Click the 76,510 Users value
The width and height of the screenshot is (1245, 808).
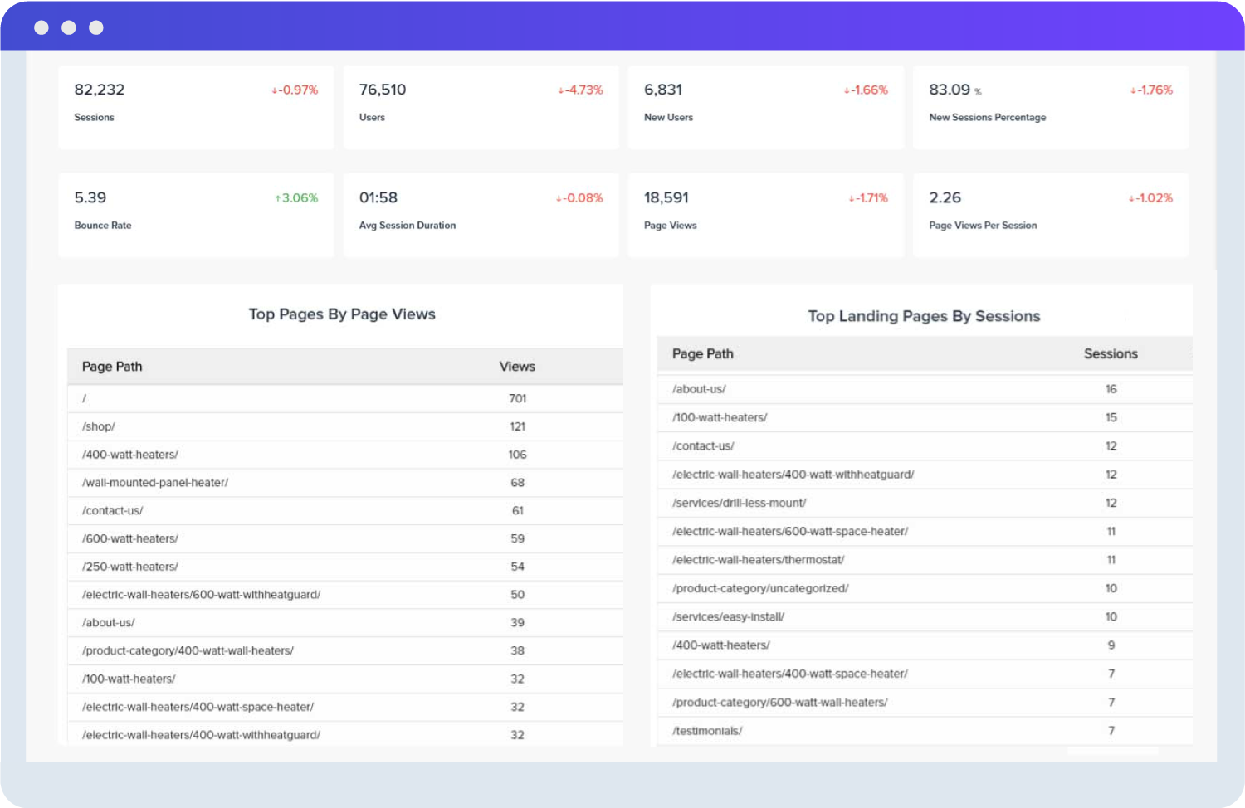(383, 90)
